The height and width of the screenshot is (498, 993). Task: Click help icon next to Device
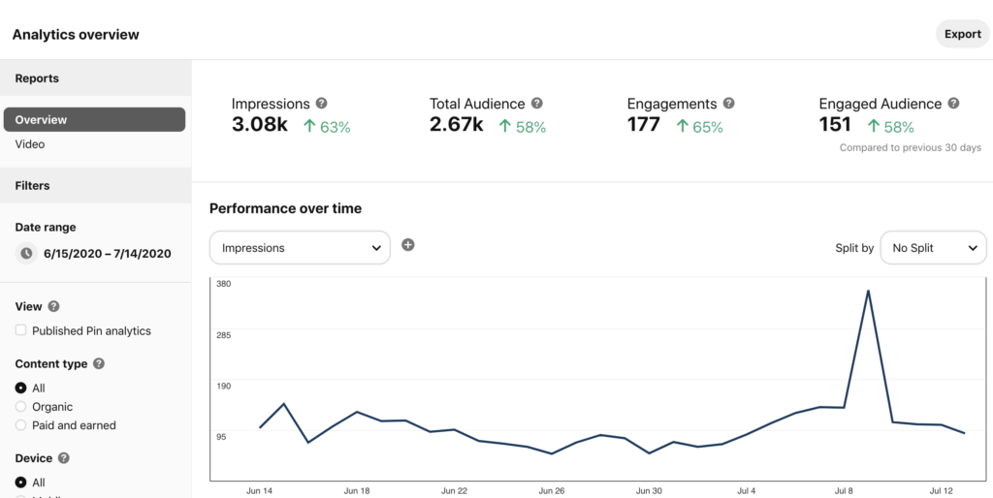point(64,458)
